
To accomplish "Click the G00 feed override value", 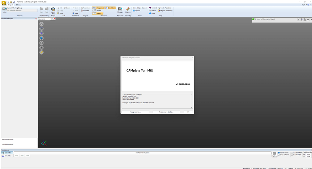I will 308,155.
